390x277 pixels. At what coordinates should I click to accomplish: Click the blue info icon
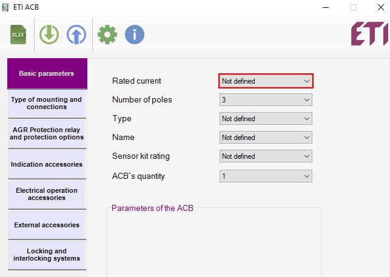(135, 35)
